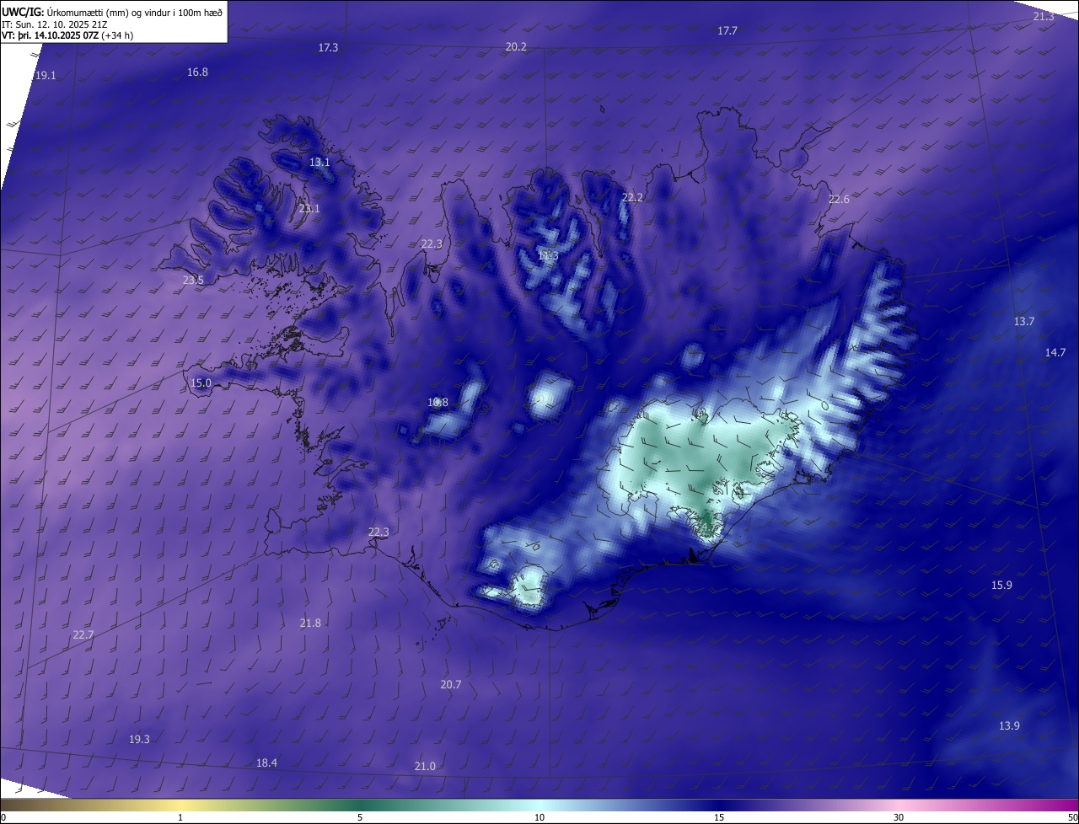Click the map value 23.5
The height and width of the screenshot is (824, 1079).
pos(193,281)
